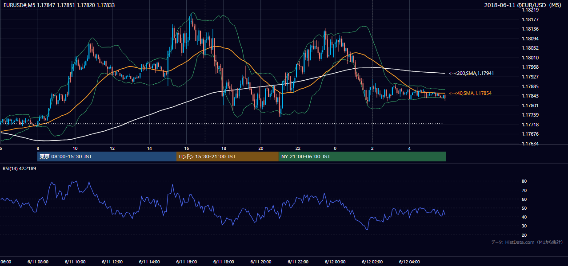Click price axis value 1.17843
This screenshot has width=568, height=266.
pyautogui.click(x=530, y=96)
